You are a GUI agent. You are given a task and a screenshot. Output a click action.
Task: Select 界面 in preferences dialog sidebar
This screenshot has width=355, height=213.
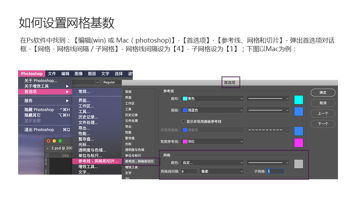(128, 98)
